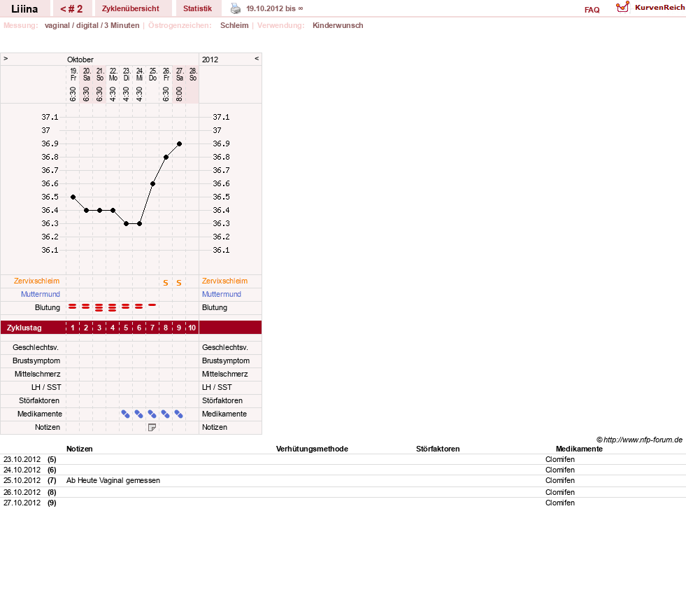Screen dimensions: 686x602
Task: Click the KurvenReich logo icon
Action: [x=622, y=7]
